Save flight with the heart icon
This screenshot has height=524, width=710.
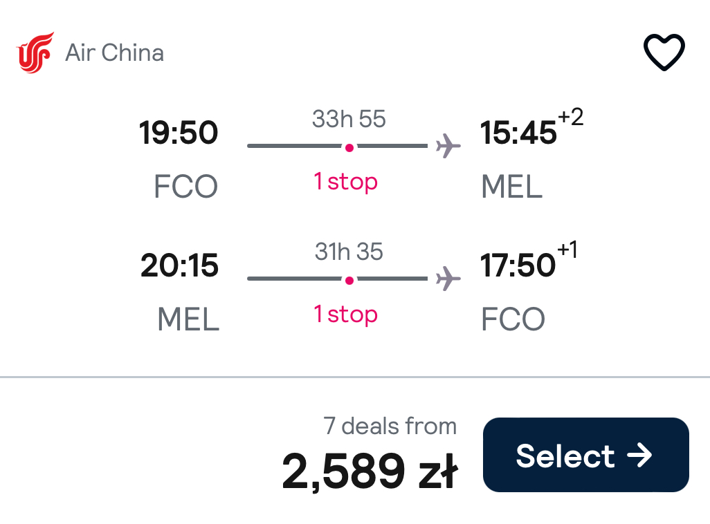pyautogui.click(x=664, y=52)
